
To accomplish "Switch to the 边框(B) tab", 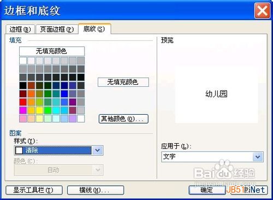I will tap(20, 29).
